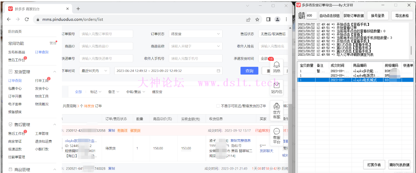Open 打单工具 in the sidebar
The width and height of the screenshot is (416, 173).
(42, 81)
